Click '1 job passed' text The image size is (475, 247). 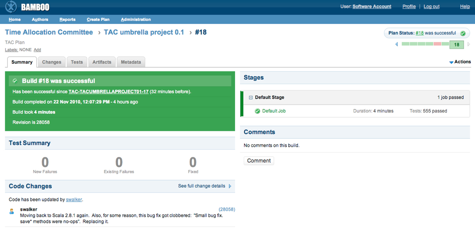(450, 97)
